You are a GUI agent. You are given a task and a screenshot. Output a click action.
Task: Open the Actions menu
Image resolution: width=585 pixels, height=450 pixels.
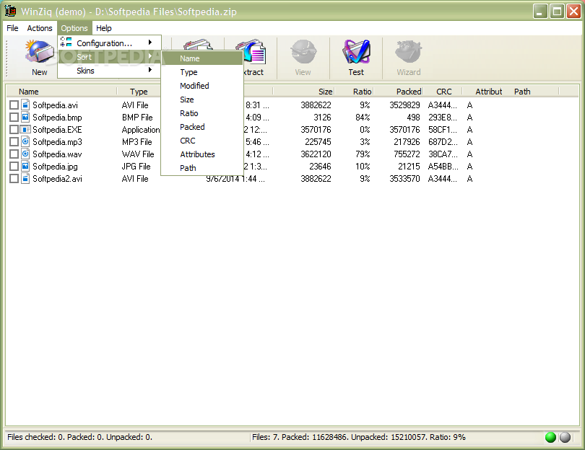(40, 28)
